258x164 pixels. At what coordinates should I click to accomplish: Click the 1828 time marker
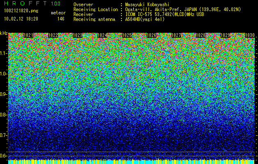pos(201,35)
